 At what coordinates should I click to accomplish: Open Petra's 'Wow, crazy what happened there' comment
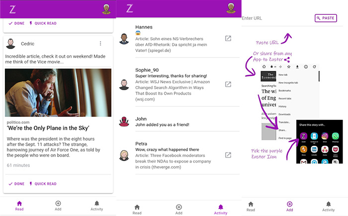tap(167, 150)
